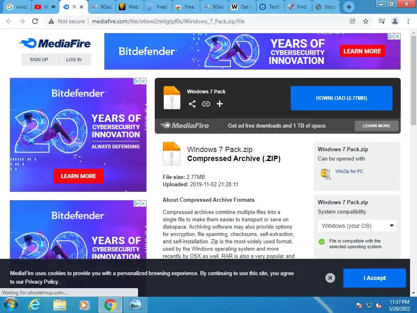Open the Action Center flag icon in tray
The image size is (417, 313).
click(x=359, y=305)
